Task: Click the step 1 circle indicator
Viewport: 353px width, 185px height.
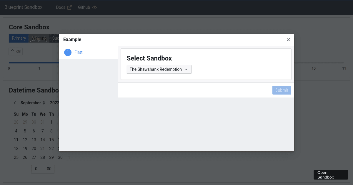Action: [x=68, y=52]
